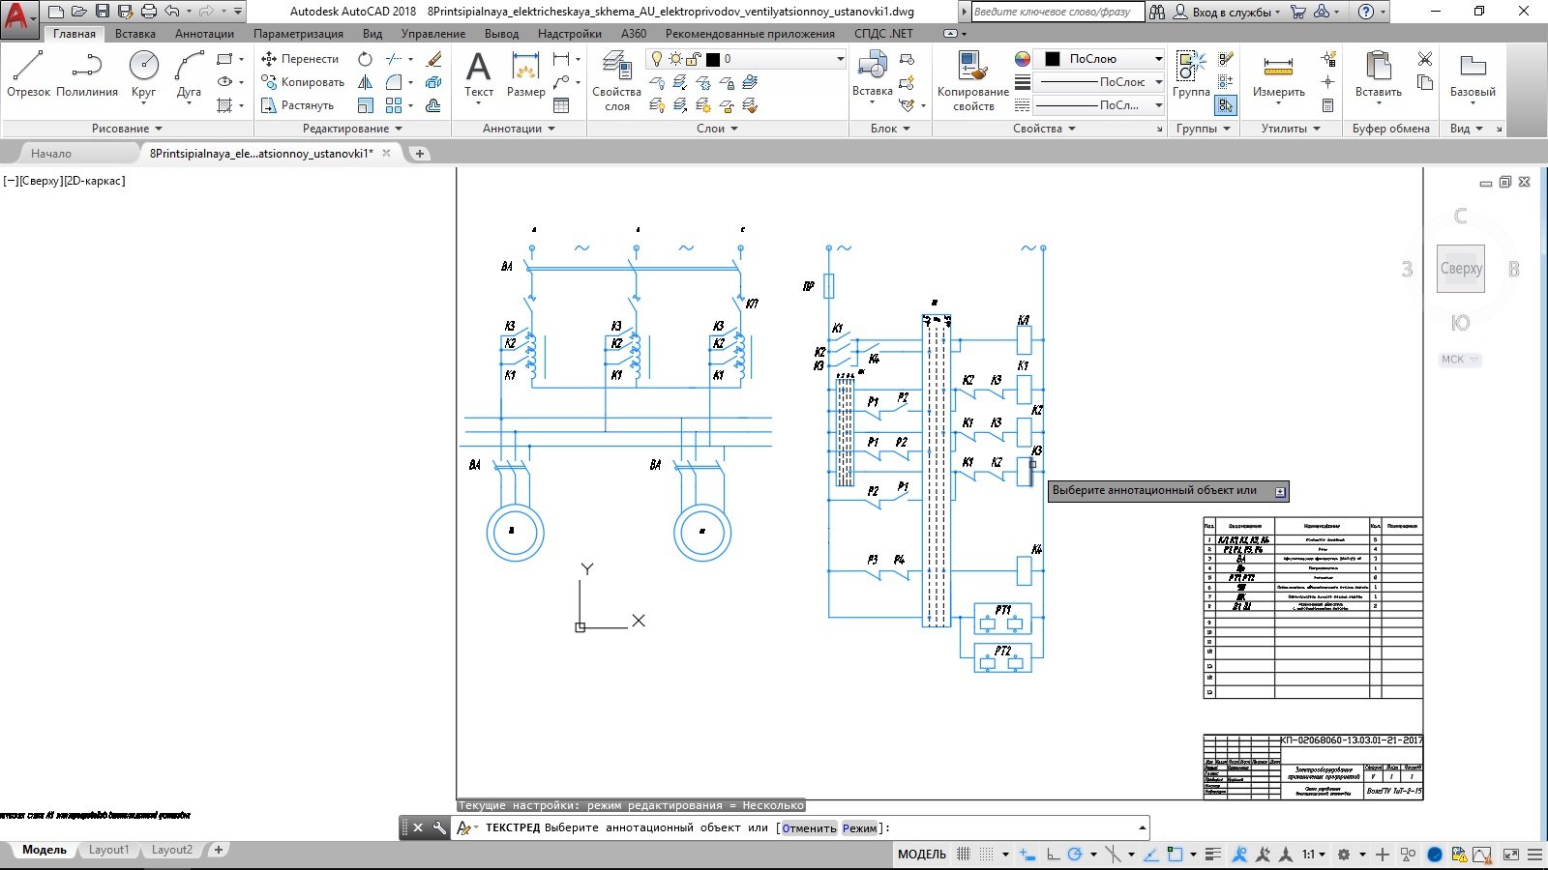Click the Отменить command option

coord(809,828)
